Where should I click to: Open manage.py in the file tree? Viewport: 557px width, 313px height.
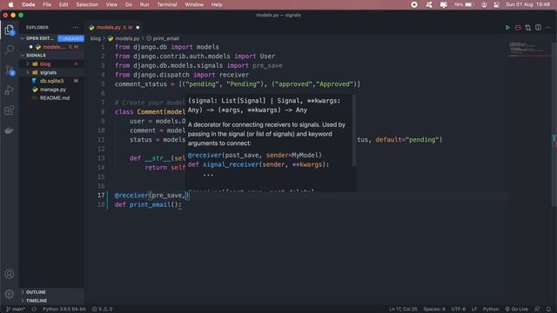pos(52,90)
